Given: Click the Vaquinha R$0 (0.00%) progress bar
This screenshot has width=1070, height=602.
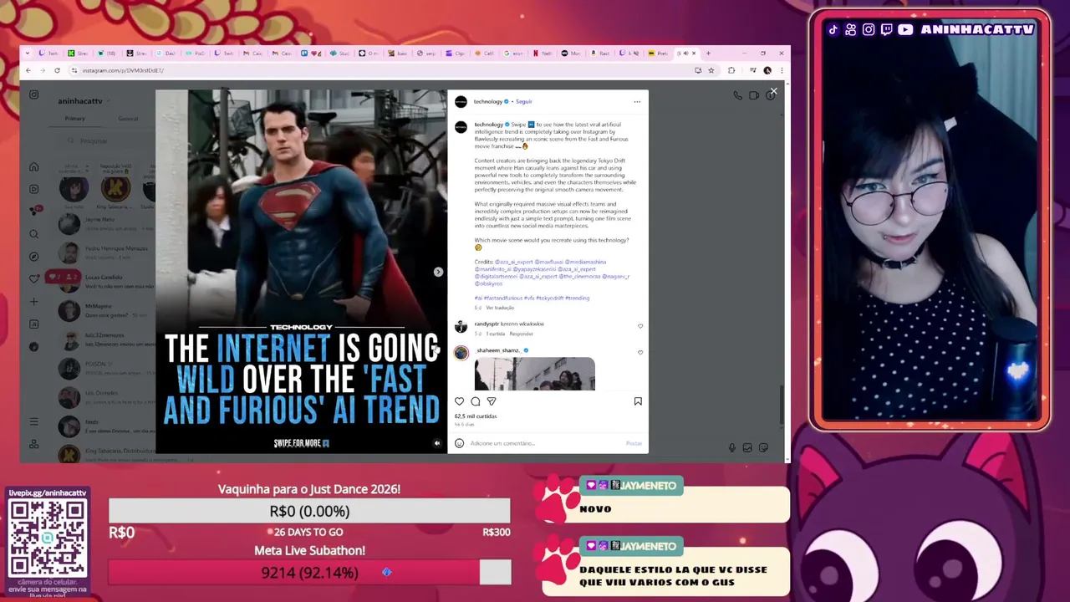Looking at the screenshot, I should tap(309, 511).
